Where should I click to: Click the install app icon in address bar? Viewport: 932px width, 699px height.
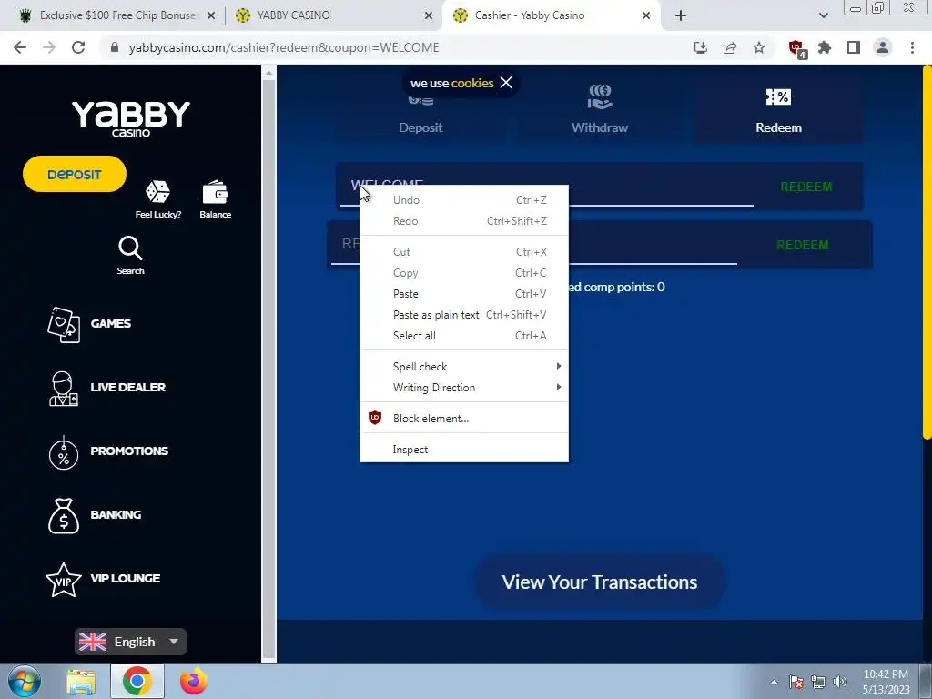[701, 47]
